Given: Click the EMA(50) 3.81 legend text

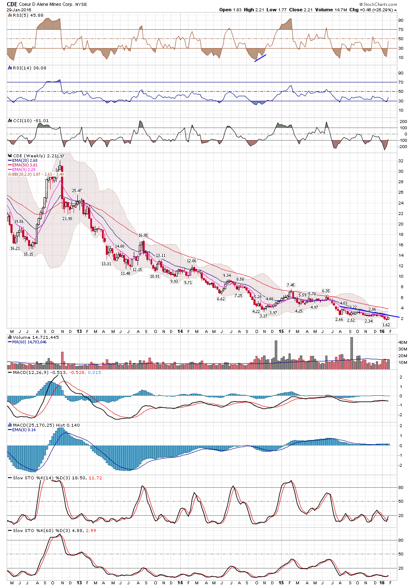Looking at the screenshot, I should pos(25,165).
